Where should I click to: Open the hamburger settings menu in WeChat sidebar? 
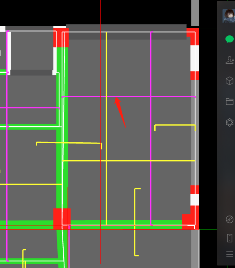tap(230, 254)
